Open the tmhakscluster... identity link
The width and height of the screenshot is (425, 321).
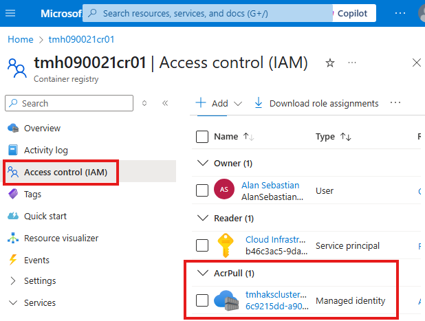[x=276, y=294]
